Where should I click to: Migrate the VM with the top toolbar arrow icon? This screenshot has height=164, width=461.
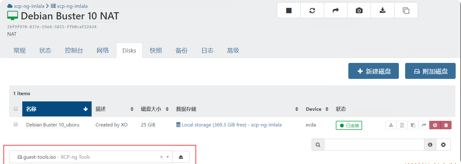[x=335, y=10]
